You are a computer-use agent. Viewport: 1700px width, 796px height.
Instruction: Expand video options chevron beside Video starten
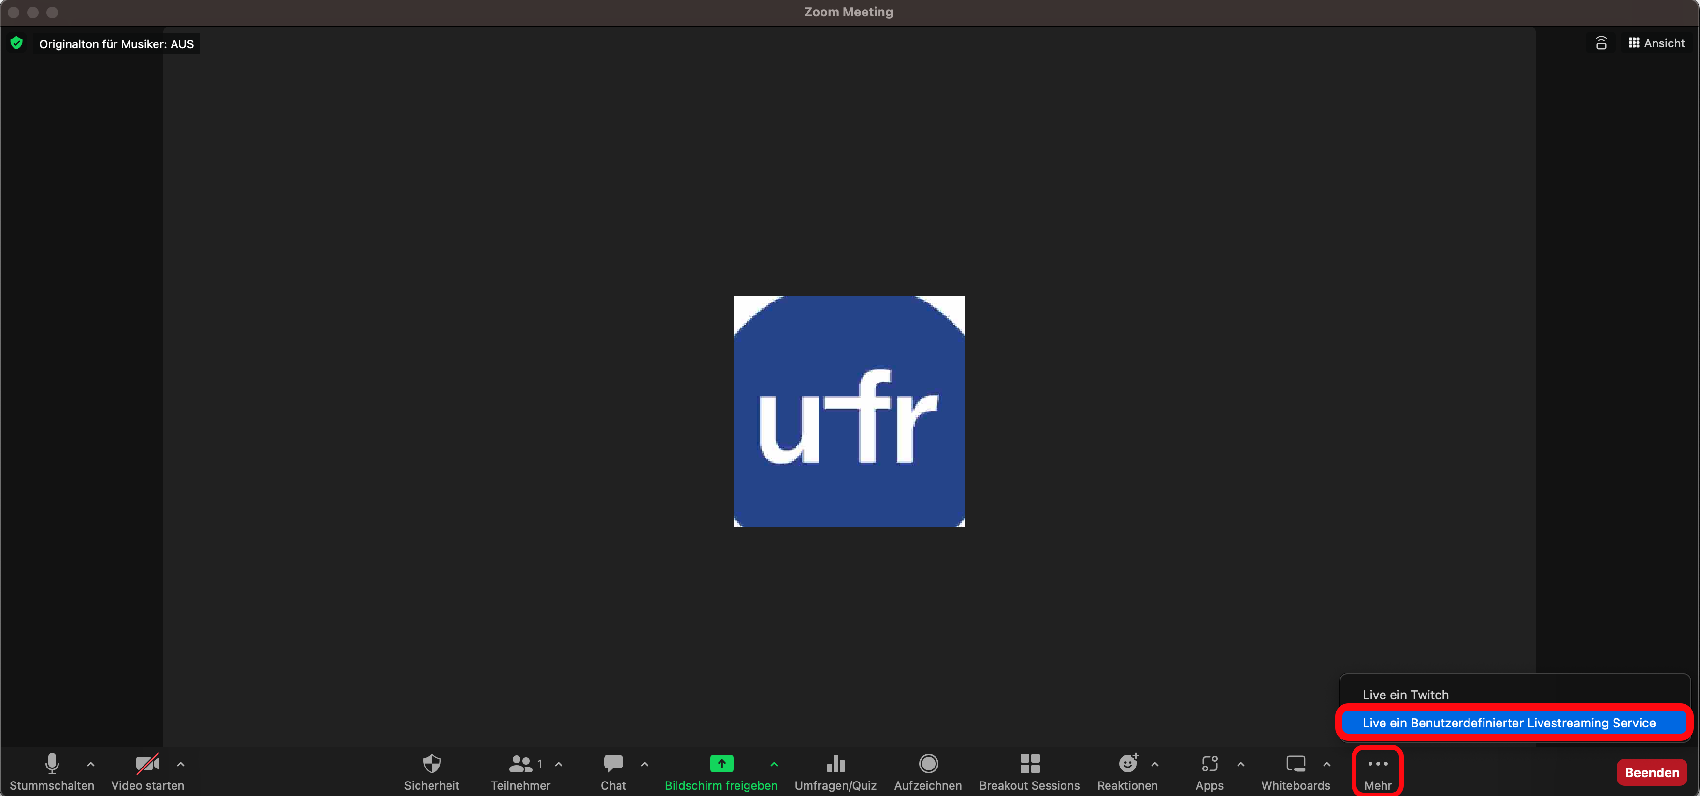[x=181, y=764]
